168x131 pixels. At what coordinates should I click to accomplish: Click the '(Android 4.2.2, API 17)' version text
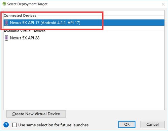(x=61, y=23)
